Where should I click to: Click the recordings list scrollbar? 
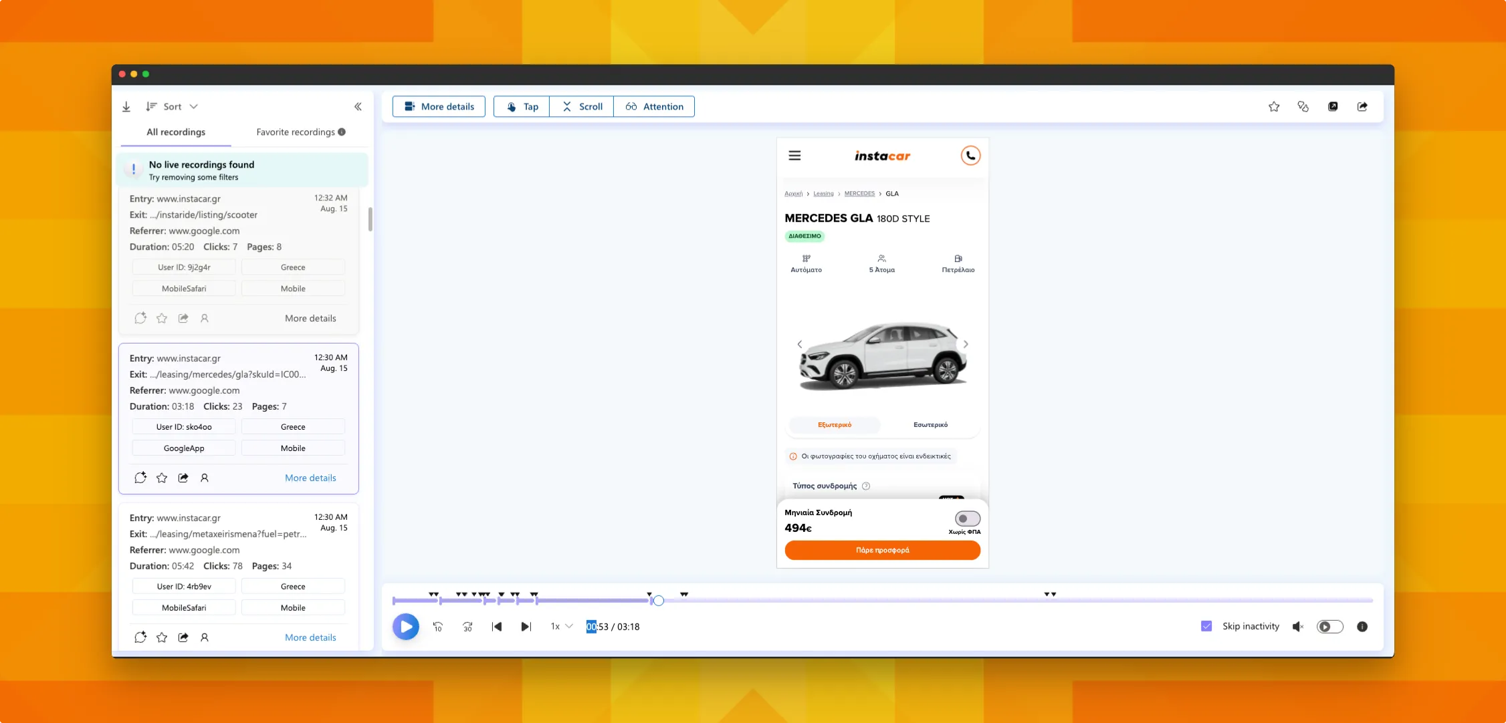370,219
